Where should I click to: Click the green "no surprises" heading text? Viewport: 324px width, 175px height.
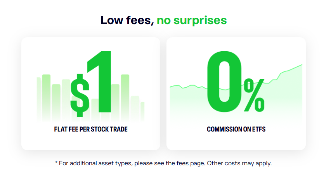click(x=192, y=20)
